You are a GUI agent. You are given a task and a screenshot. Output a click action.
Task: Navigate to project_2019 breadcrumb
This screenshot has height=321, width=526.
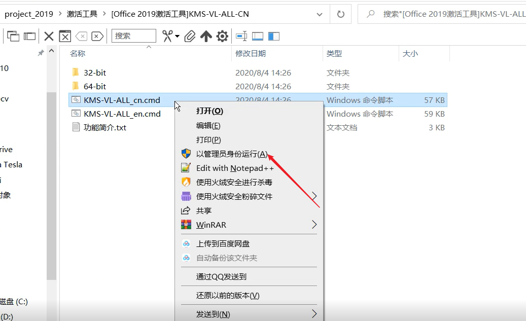[x=29, y=14]
